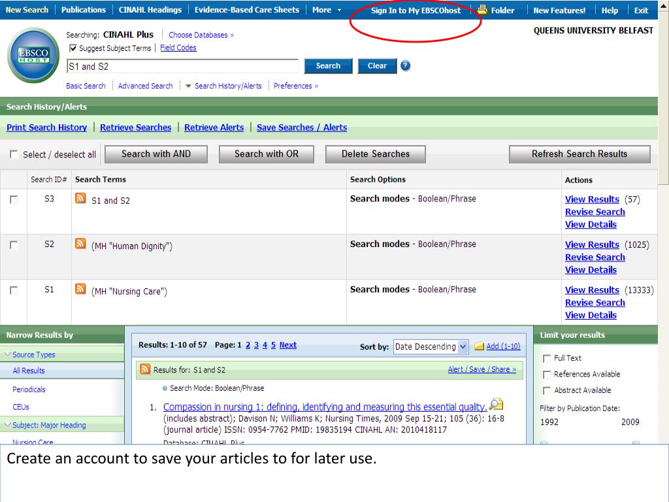This screenshot has height=502, width=669.
Task: Open Retrieve Searches link
Action: tap(136, 127)
